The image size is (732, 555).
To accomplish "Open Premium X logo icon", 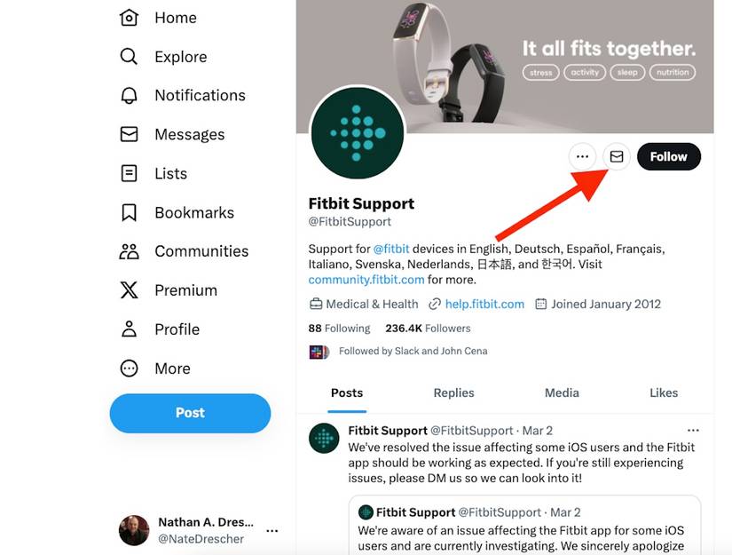I will pyautogui.click(x=129, y=290).
